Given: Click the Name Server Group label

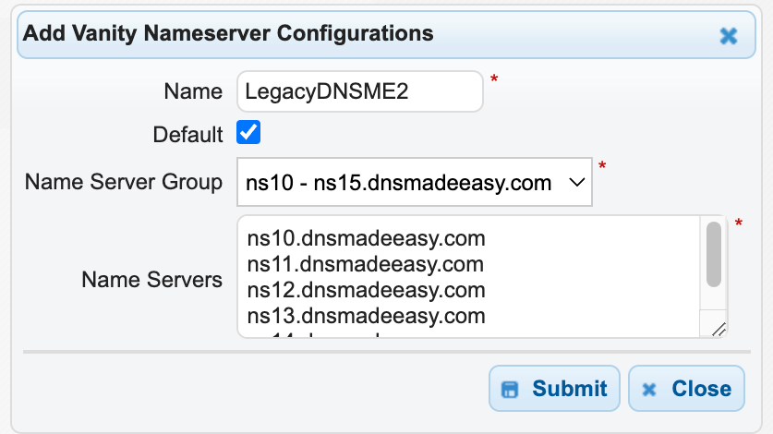Looking at the screenshot, I should 124,182.
